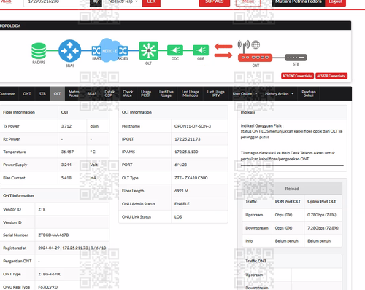Open the Last Usage Minitools tab

pyautogui.click(x=191, y=93)
